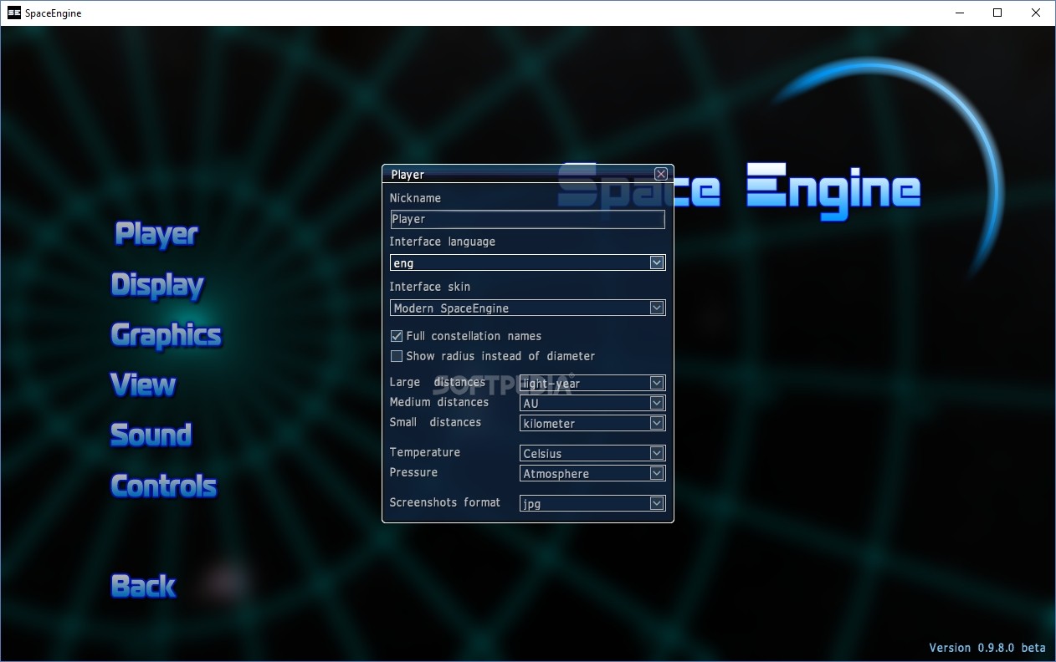Toggle the Full constellation names setting off

396,335
